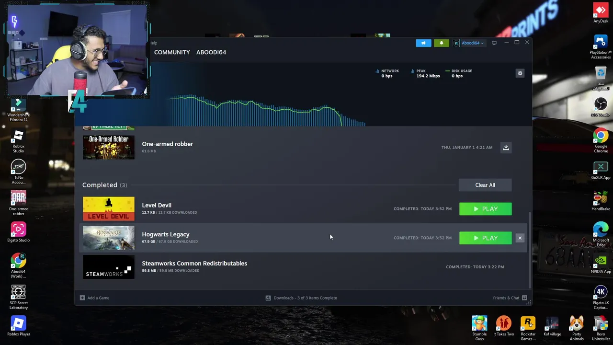
Task: Open AnyDesk desktop icon
Action: click(601, 13)
